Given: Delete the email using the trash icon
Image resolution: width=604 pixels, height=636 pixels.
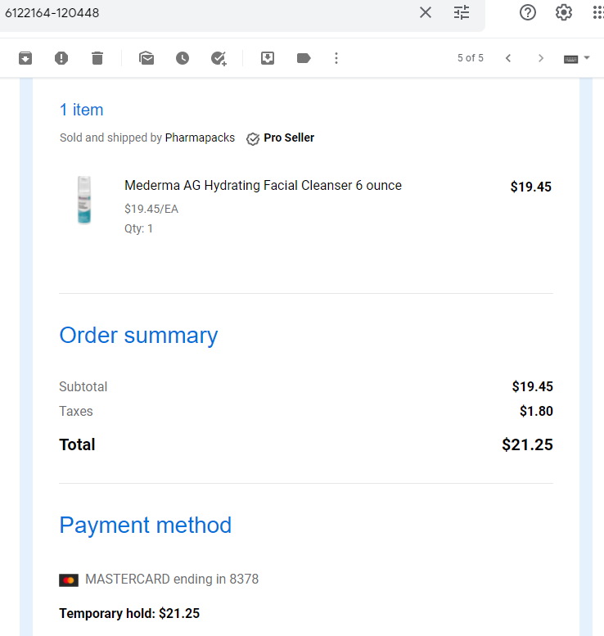Looking at the screenshot, I should [97, 58].
